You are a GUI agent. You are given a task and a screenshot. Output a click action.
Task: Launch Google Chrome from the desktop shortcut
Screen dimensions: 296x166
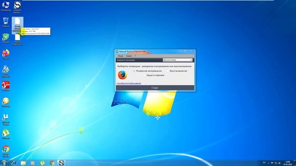click(x=6, y=151)
